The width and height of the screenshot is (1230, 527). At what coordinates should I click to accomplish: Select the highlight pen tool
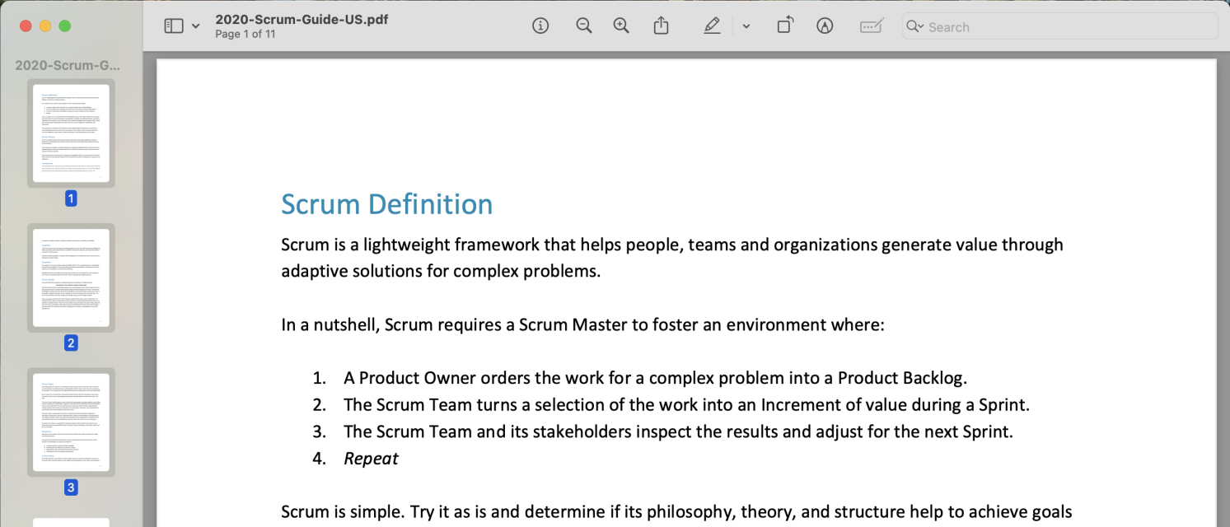[711, 26]
